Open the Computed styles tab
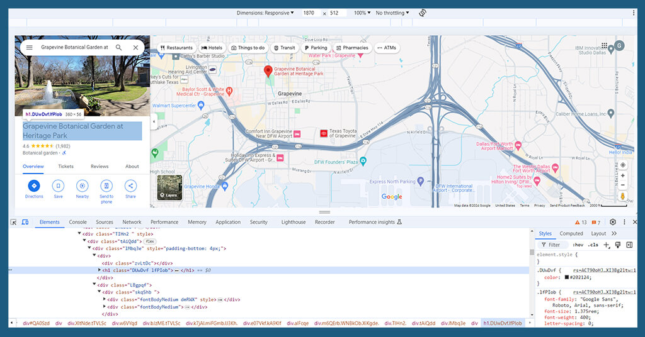645x337 pixels. [x=571, y=233]
